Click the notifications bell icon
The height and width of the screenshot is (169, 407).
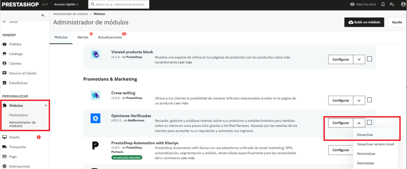pos(383,4)
